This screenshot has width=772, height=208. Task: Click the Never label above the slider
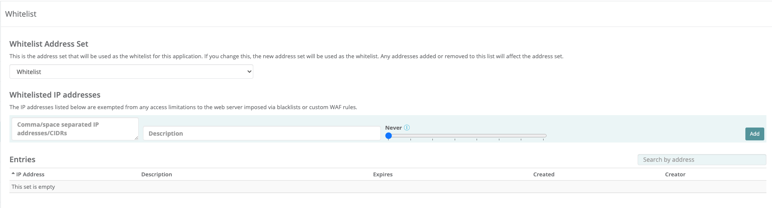[x=393, y=128]
